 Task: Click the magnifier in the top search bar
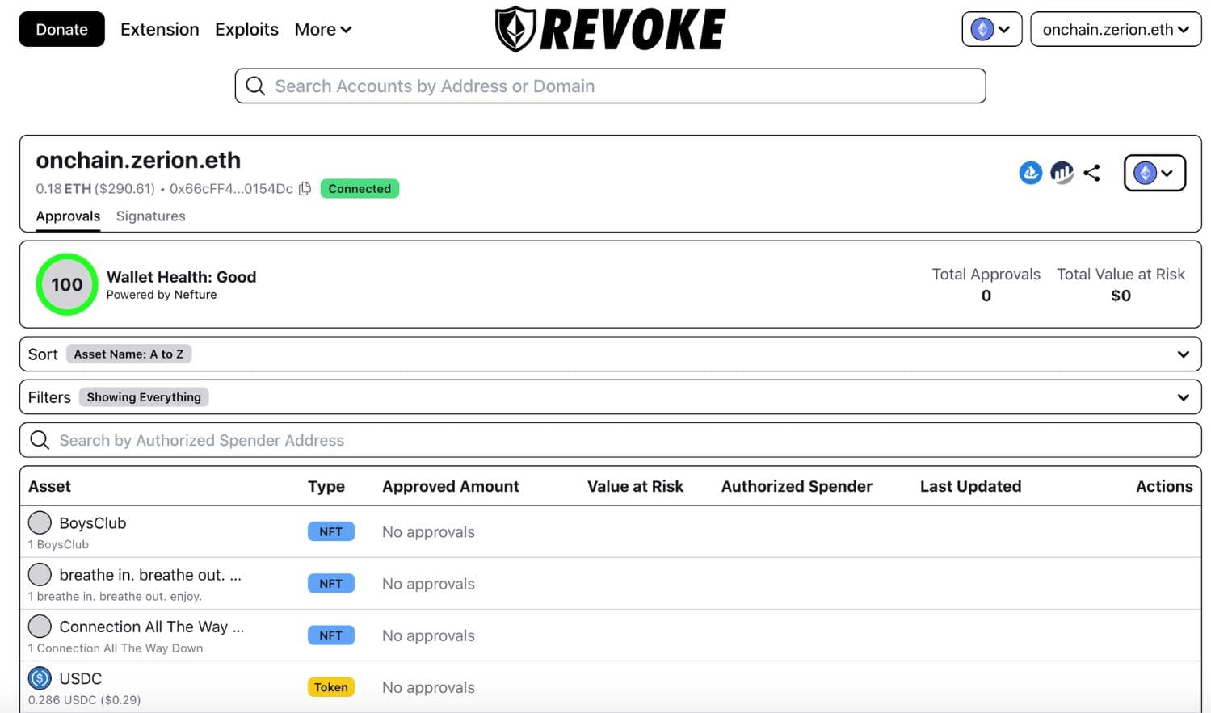tap(255, 86)
